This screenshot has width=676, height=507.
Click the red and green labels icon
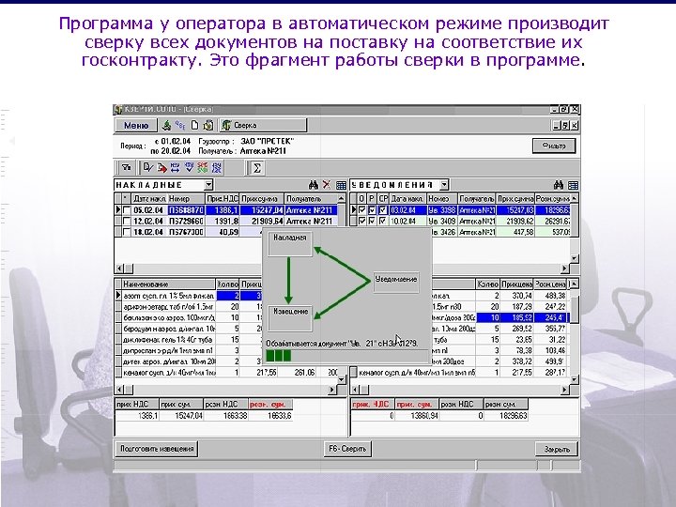(x=202, y=167)
